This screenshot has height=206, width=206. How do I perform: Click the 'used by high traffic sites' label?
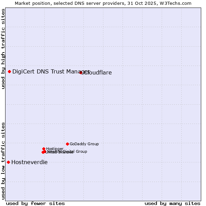coord(3,49)
